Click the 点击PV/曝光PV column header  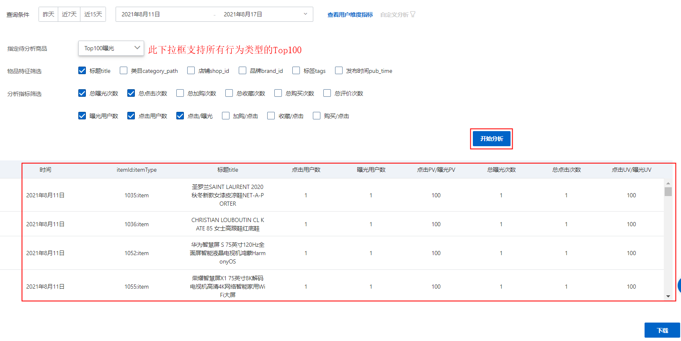(436, 170)
